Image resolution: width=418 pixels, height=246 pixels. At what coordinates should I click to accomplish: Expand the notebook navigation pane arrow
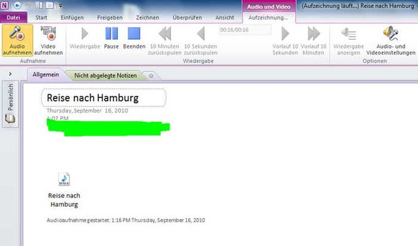10,74
